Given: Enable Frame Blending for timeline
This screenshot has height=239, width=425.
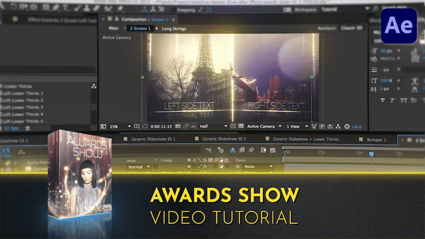Looking at the screenshot, I should [242, 150].
